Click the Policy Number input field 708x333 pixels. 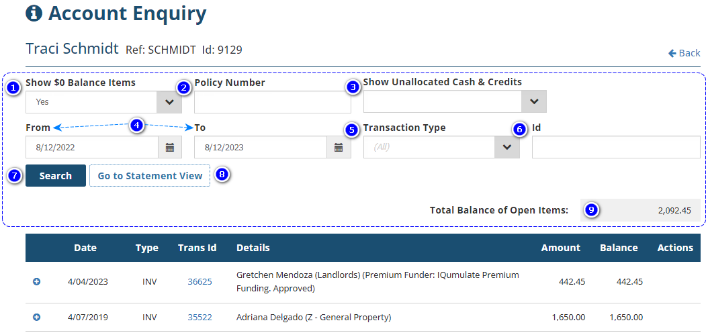272,102
